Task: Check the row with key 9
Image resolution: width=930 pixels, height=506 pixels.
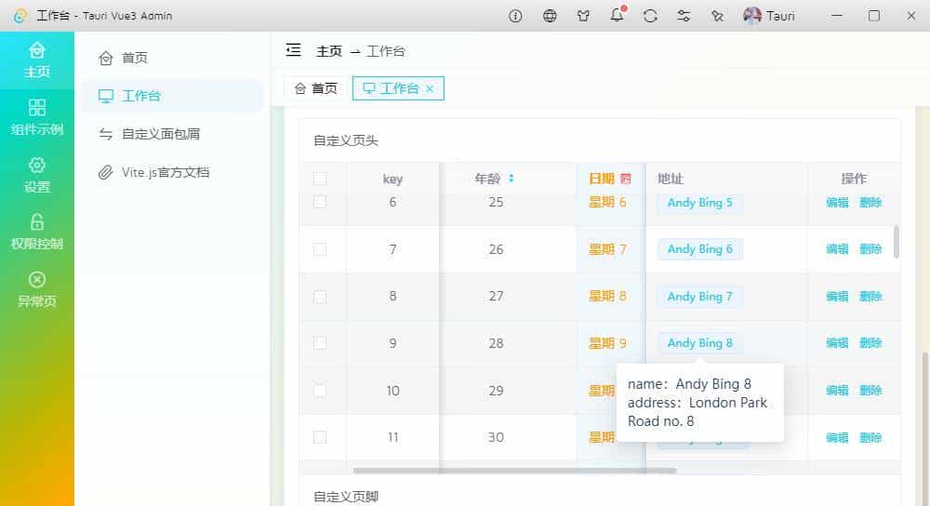Action: click(x=320, y=343)
